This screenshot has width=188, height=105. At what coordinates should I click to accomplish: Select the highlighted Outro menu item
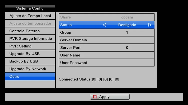[x=30, y=76]
